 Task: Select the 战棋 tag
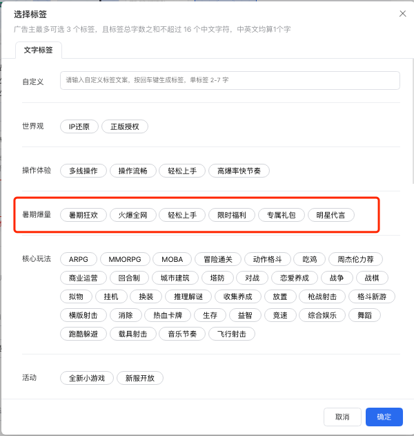tap(372, 278)
